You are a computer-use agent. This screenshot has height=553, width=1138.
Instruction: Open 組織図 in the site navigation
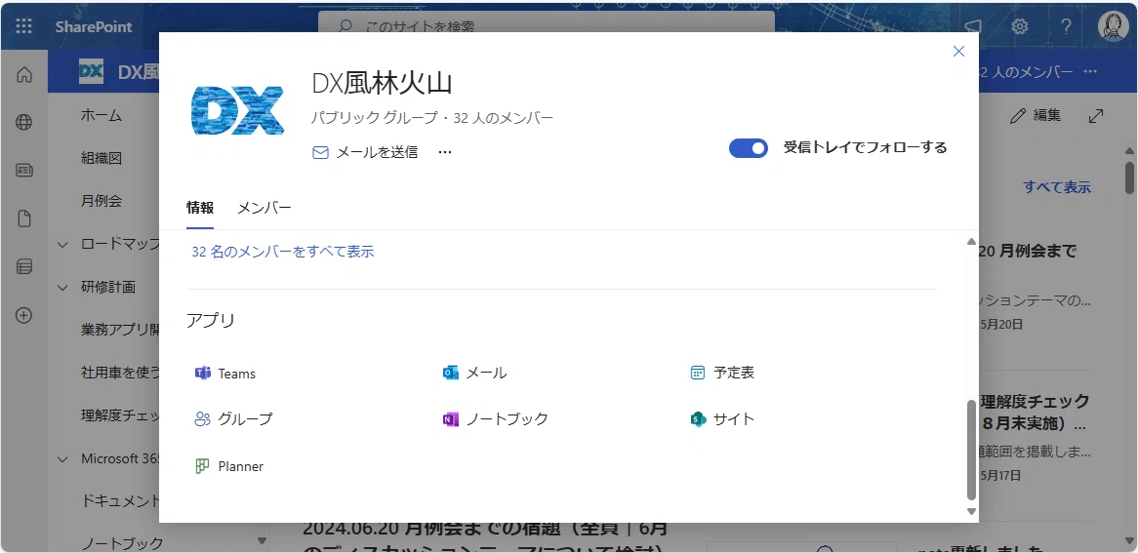tap(102, 158)
